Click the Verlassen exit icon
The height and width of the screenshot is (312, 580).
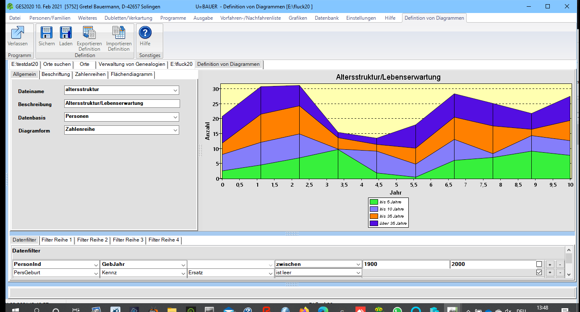tap(18, 33)
